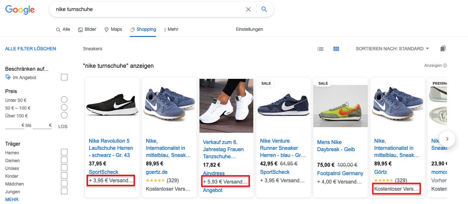Click '+ 4,00 € Versand' text
The width and height of the screenshot is (468, 204).
pos(339,182)
